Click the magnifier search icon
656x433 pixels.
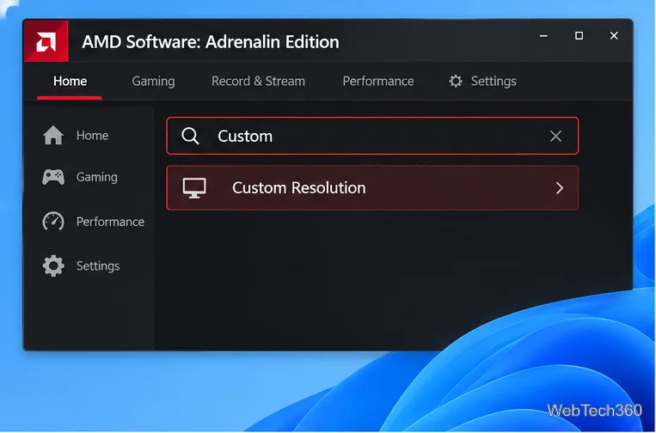coord(190,137)
